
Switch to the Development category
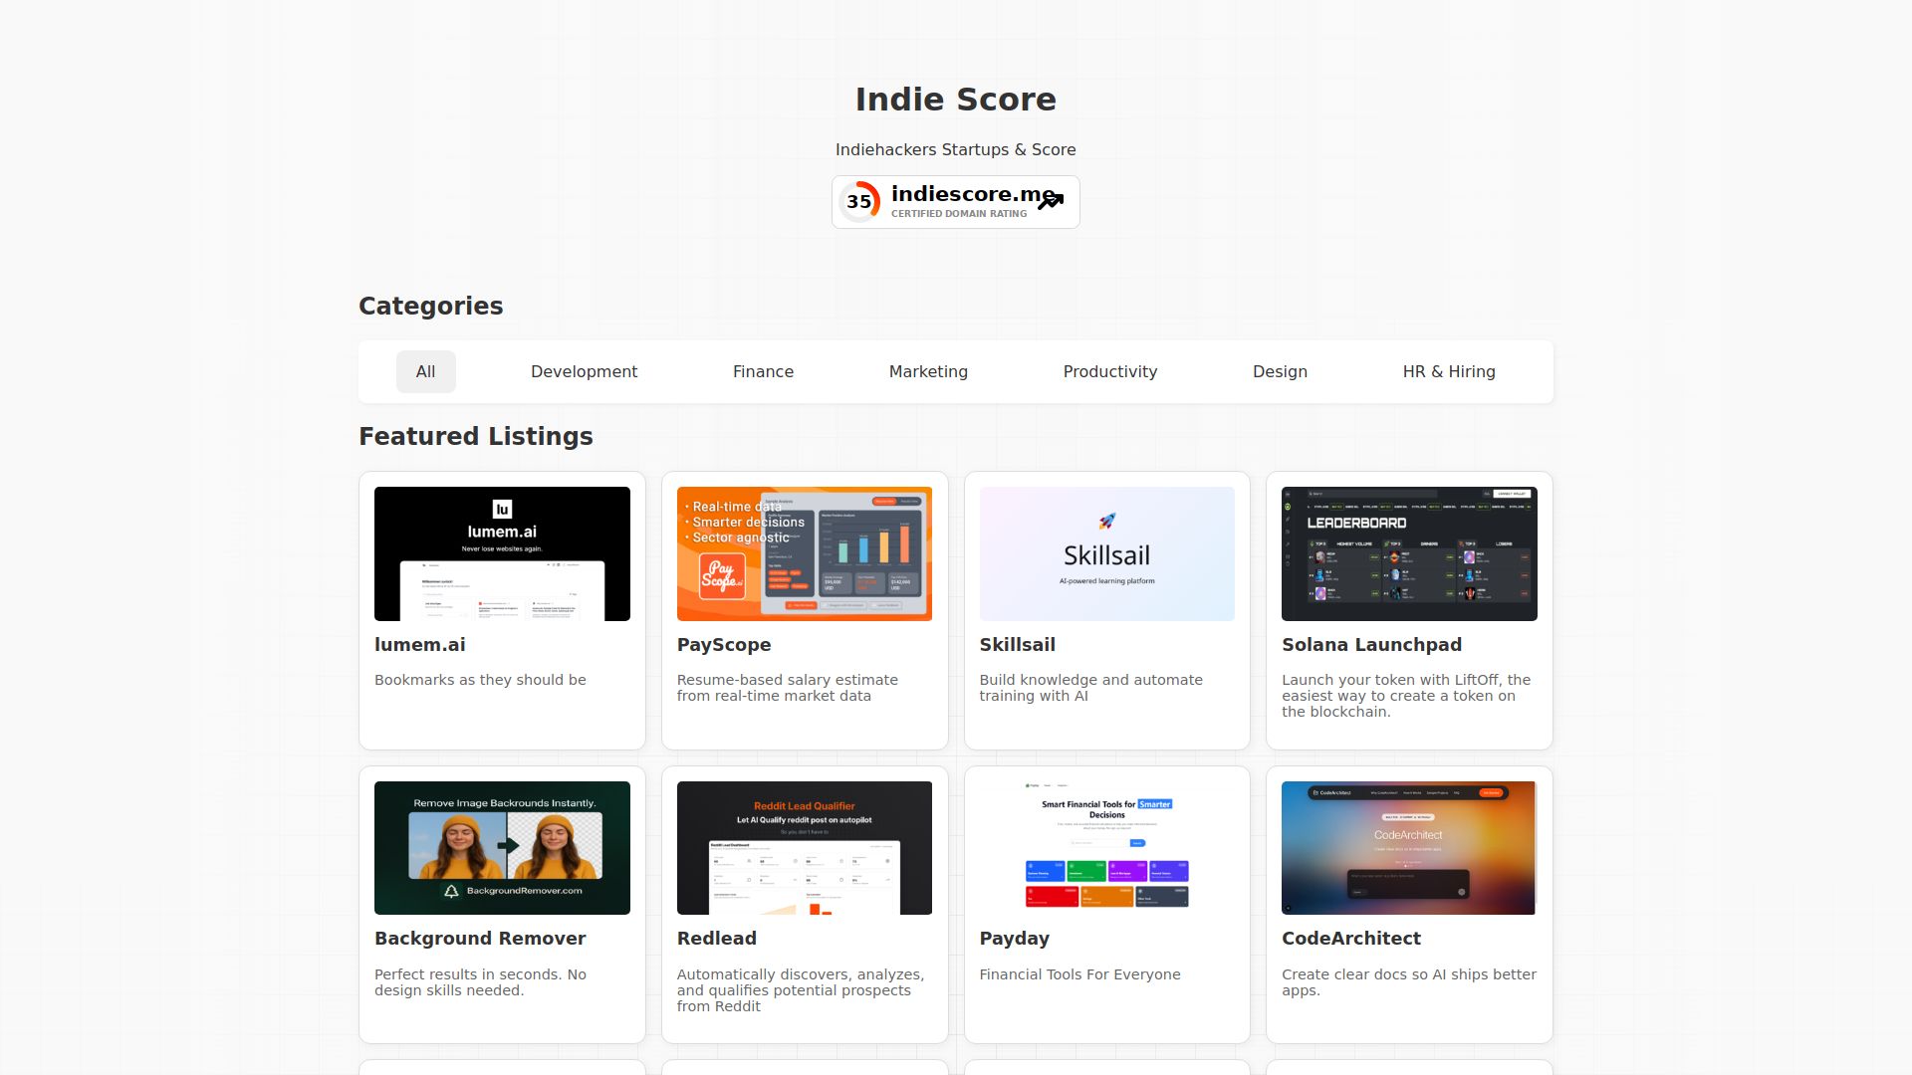click(x=584, y=372)
